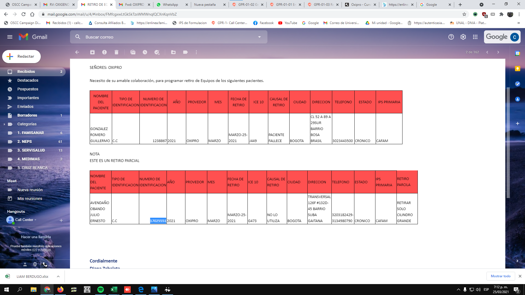Snooze this email with clock icon

point(145,52)
